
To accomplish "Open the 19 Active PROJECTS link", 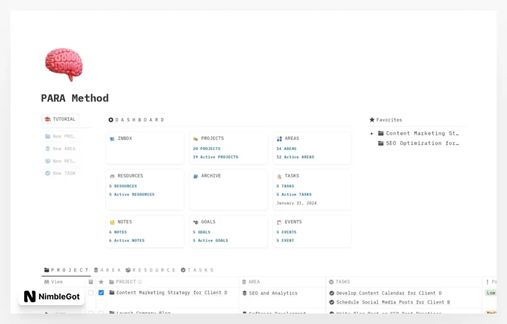I will 215,157.
